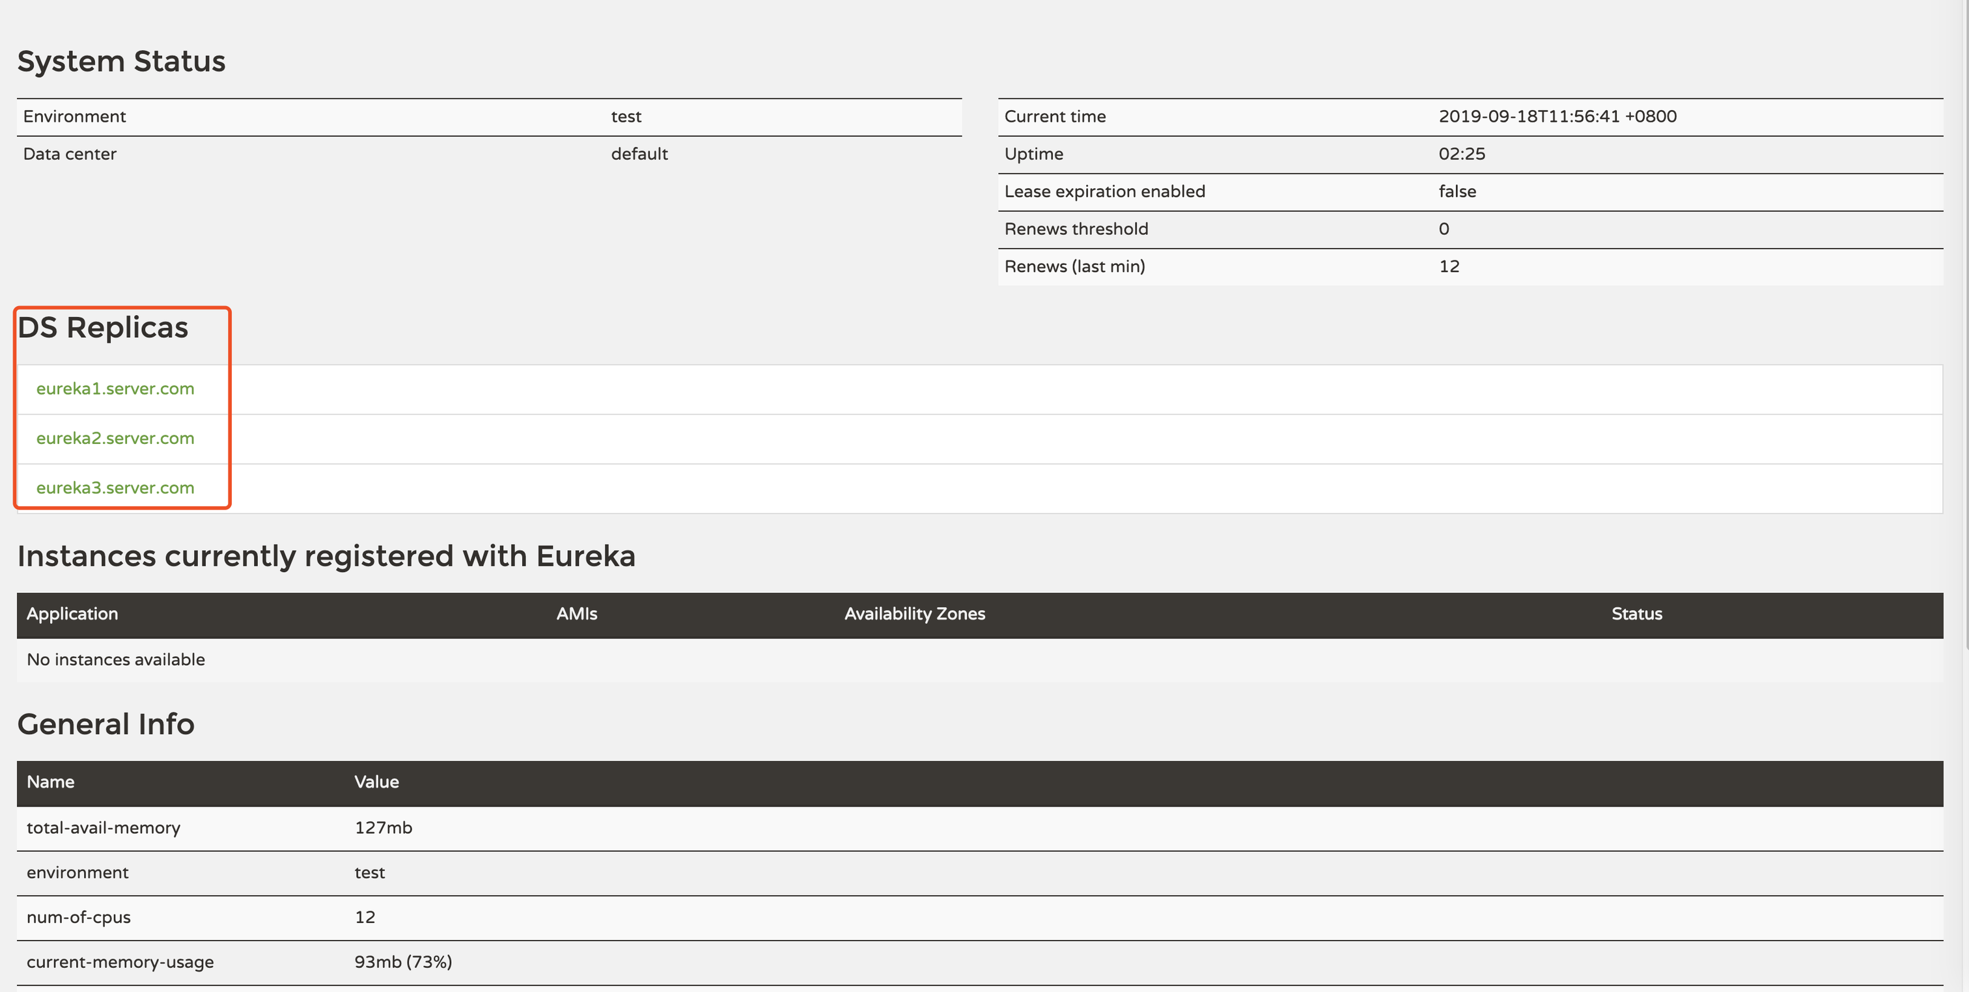Viewport: 1969px width, 992px height.
Task: Select the 'default' data center value
Action: pos(640,154)
